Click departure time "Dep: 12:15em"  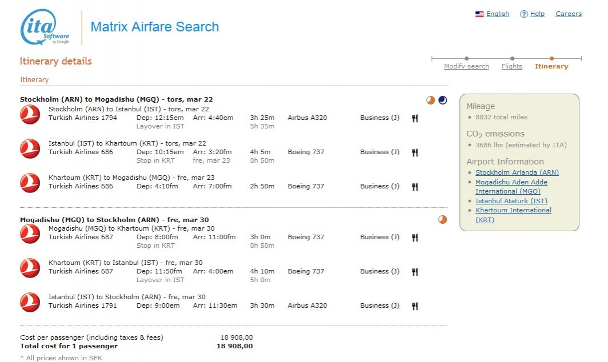(x=160, y=118)
